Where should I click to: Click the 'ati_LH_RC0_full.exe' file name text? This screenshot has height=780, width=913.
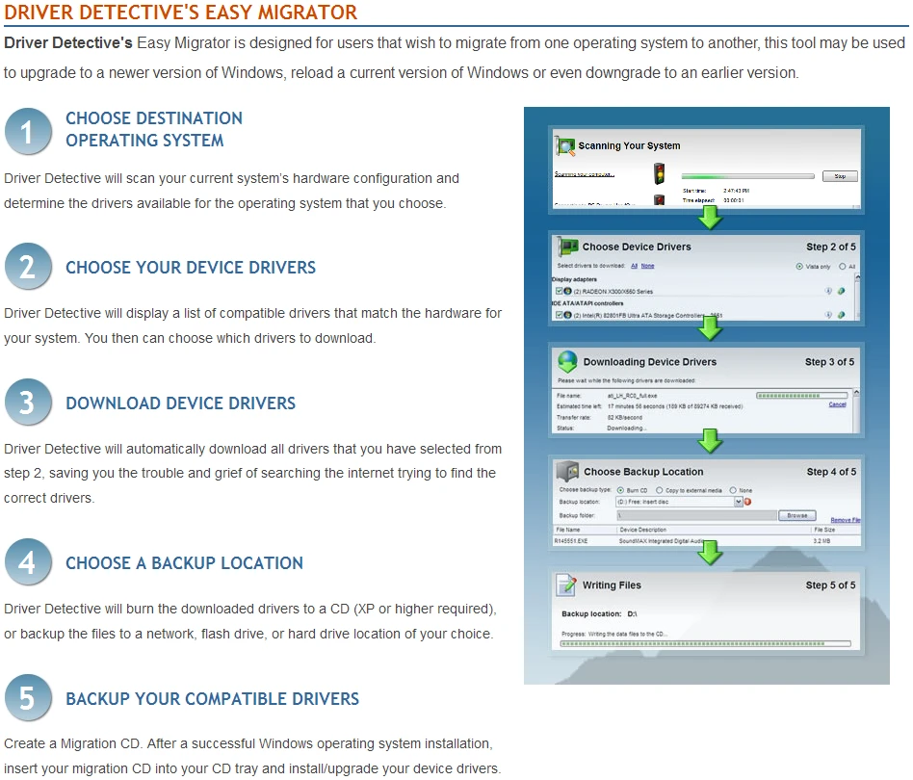tap(633, 396)
